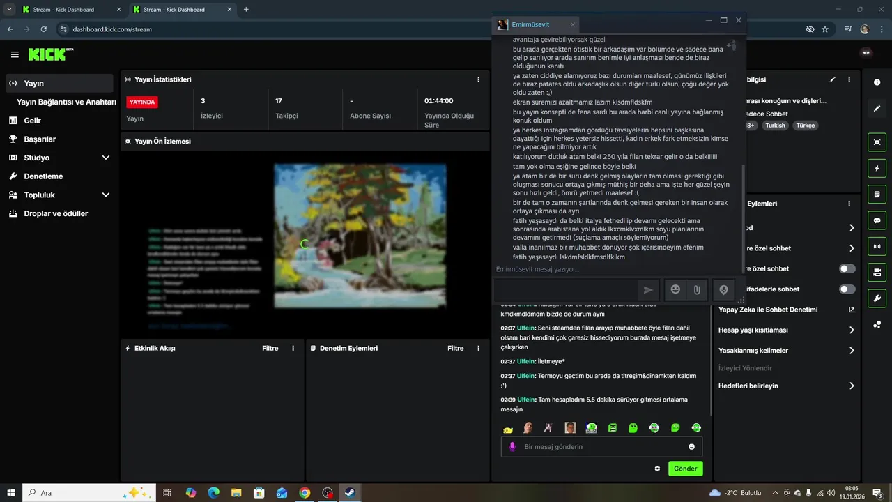Open the Başarılar sidebar item

59,139
